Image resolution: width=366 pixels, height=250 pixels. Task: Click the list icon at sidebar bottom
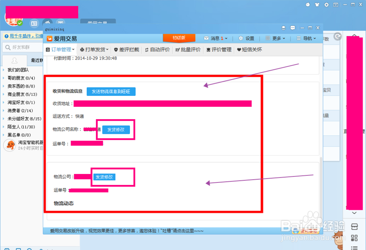(354, 248)
